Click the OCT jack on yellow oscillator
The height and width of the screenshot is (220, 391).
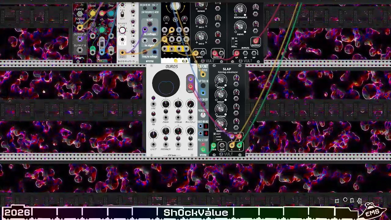172,30
